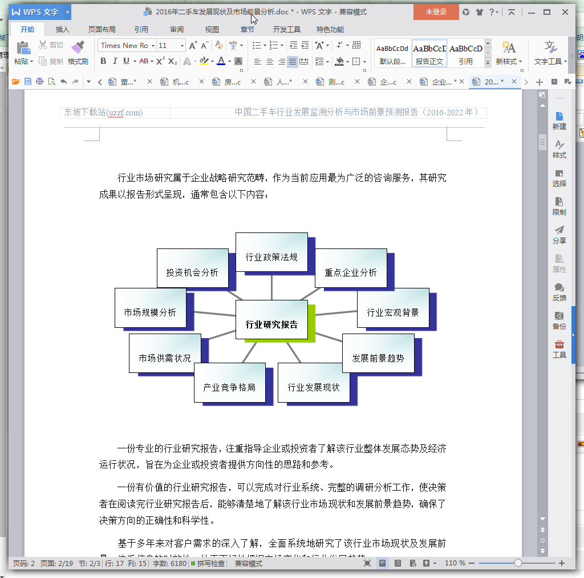Open the sidebar 限制 (Restrict) panel

[x=559, y=207]
